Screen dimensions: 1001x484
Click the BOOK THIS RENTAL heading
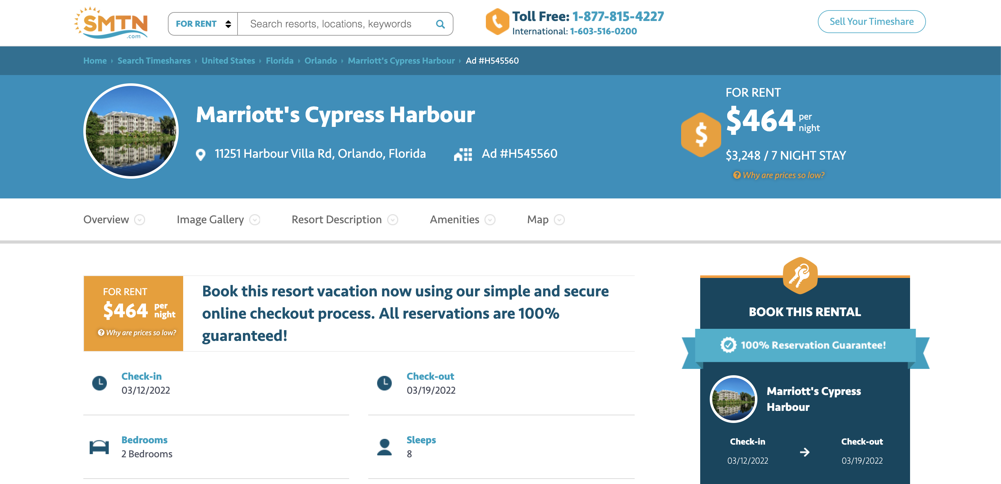coord(805,312)
